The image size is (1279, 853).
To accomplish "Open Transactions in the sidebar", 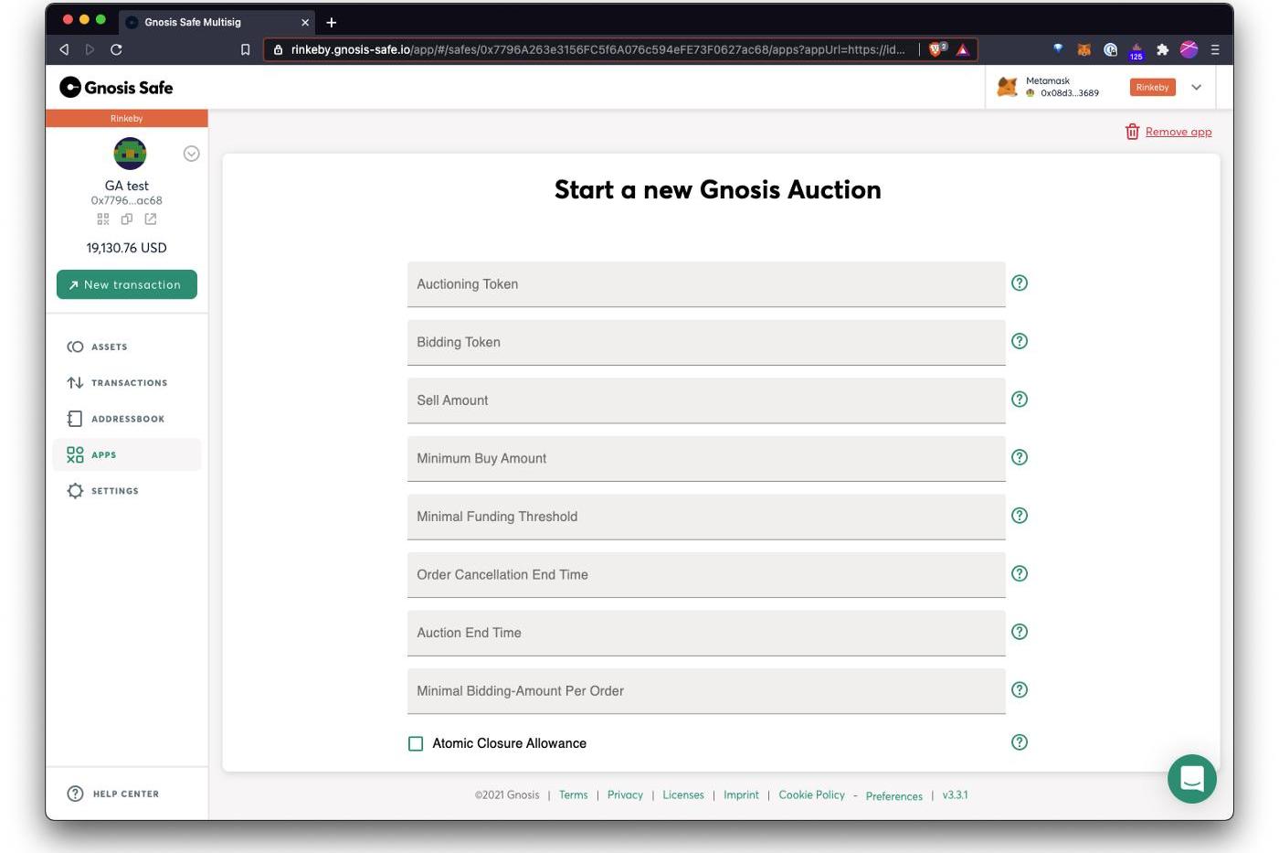I will click(127, 383).
